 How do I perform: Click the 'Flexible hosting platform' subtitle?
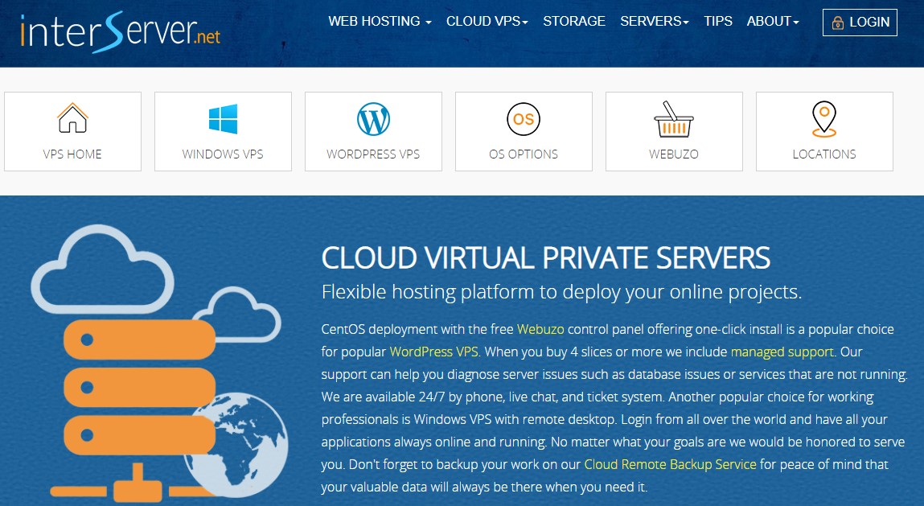click(x=561, y=292)
